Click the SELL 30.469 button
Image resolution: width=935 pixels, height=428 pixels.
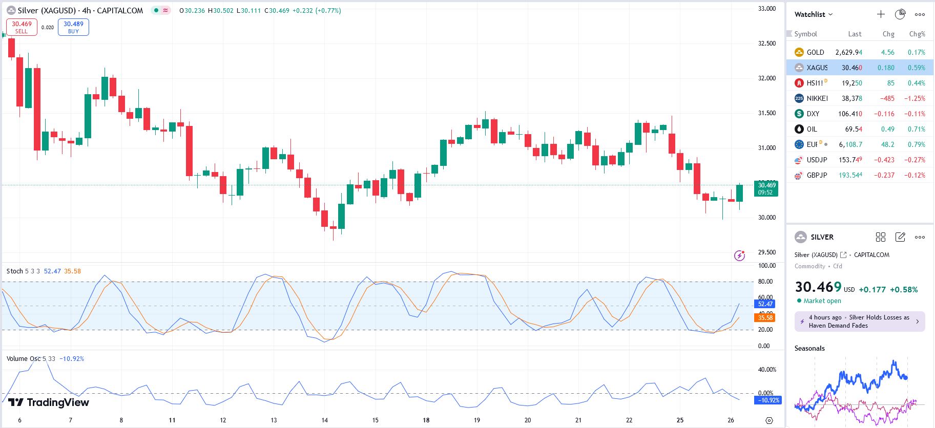[x=22, y=27]
